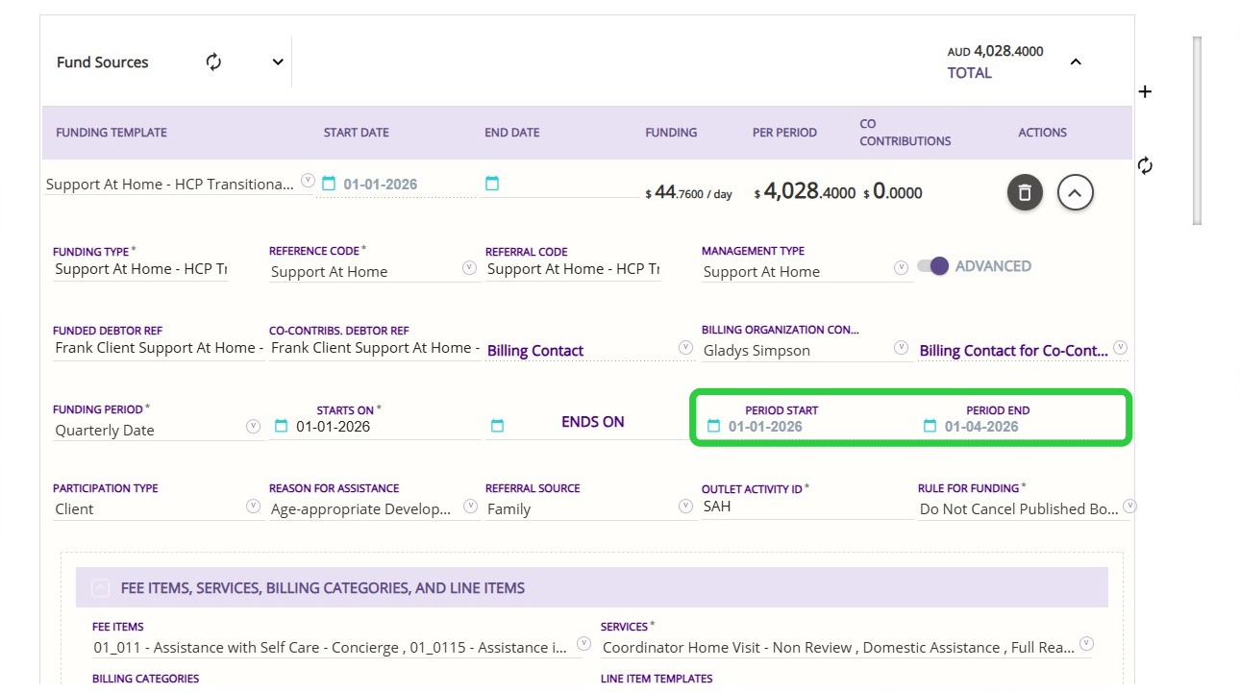Open the Management Type dropdown
1240x693 pixels.
tap(901, 268)
